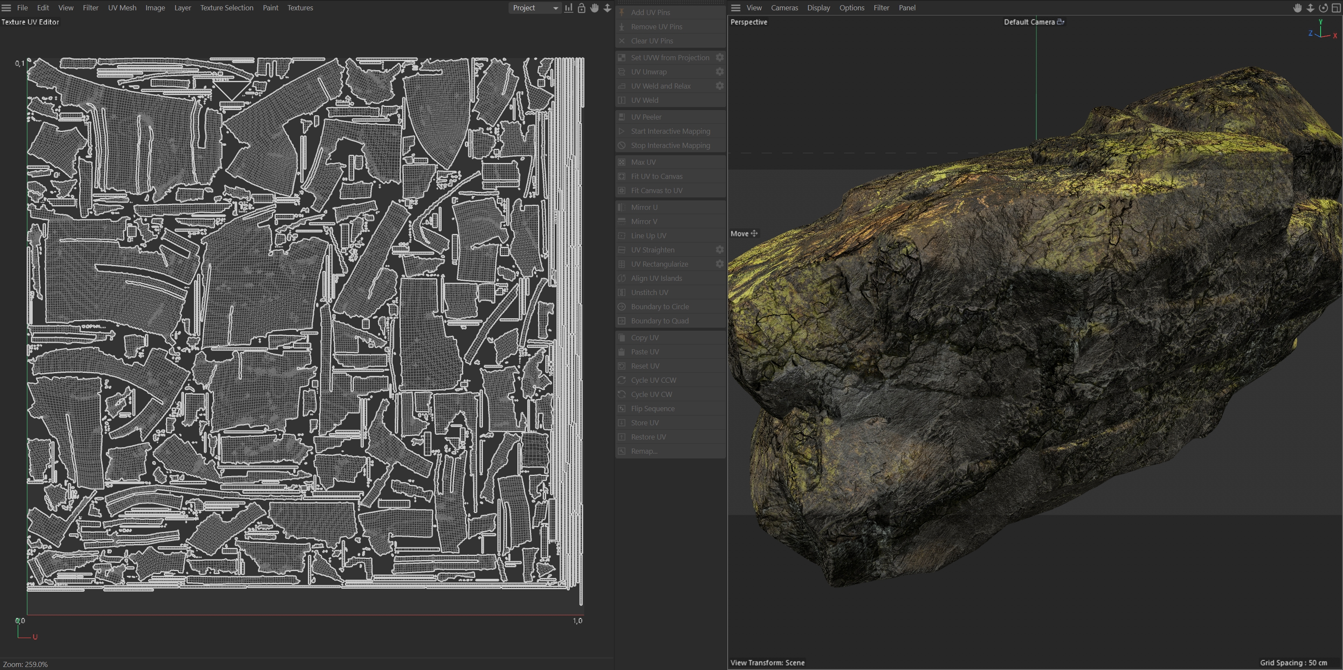Click the camera icon beside Default Camera
The height and width of the screenshot is (670, 1343).
click(1060, 22)
